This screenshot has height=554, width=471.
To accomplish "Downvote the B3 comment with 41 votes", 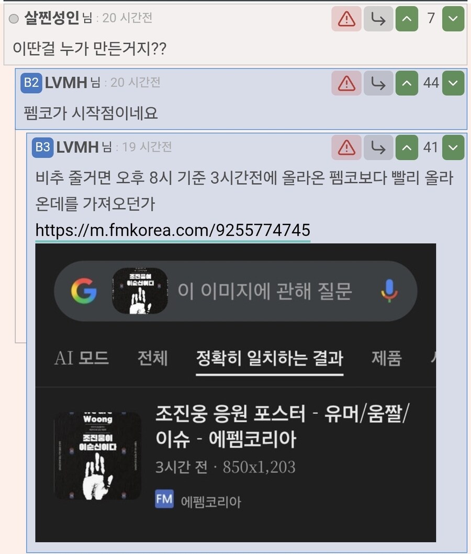I will (453, 147).
